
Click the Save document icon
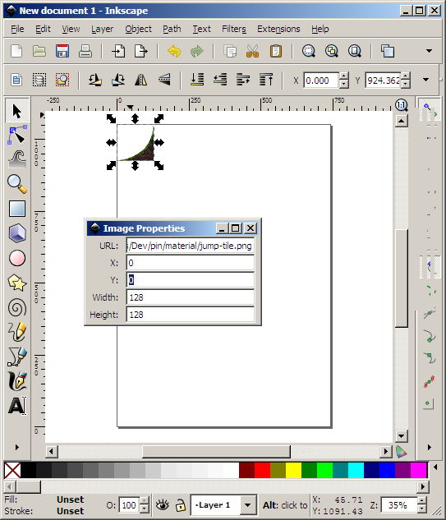point(62,52)
